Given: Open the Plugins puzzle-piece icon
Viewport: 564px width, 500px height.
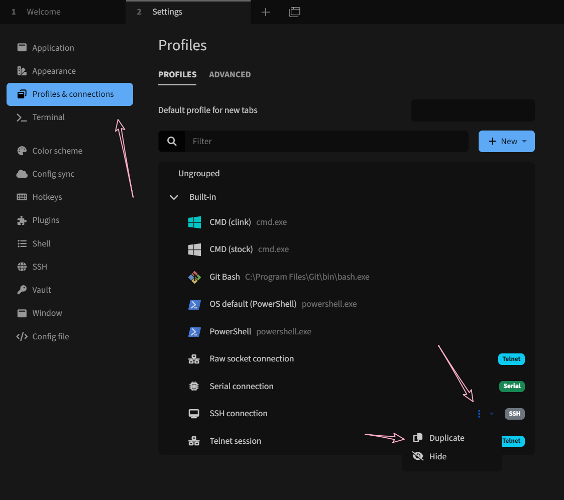Looking at the screenshot, I should (22, 220).
